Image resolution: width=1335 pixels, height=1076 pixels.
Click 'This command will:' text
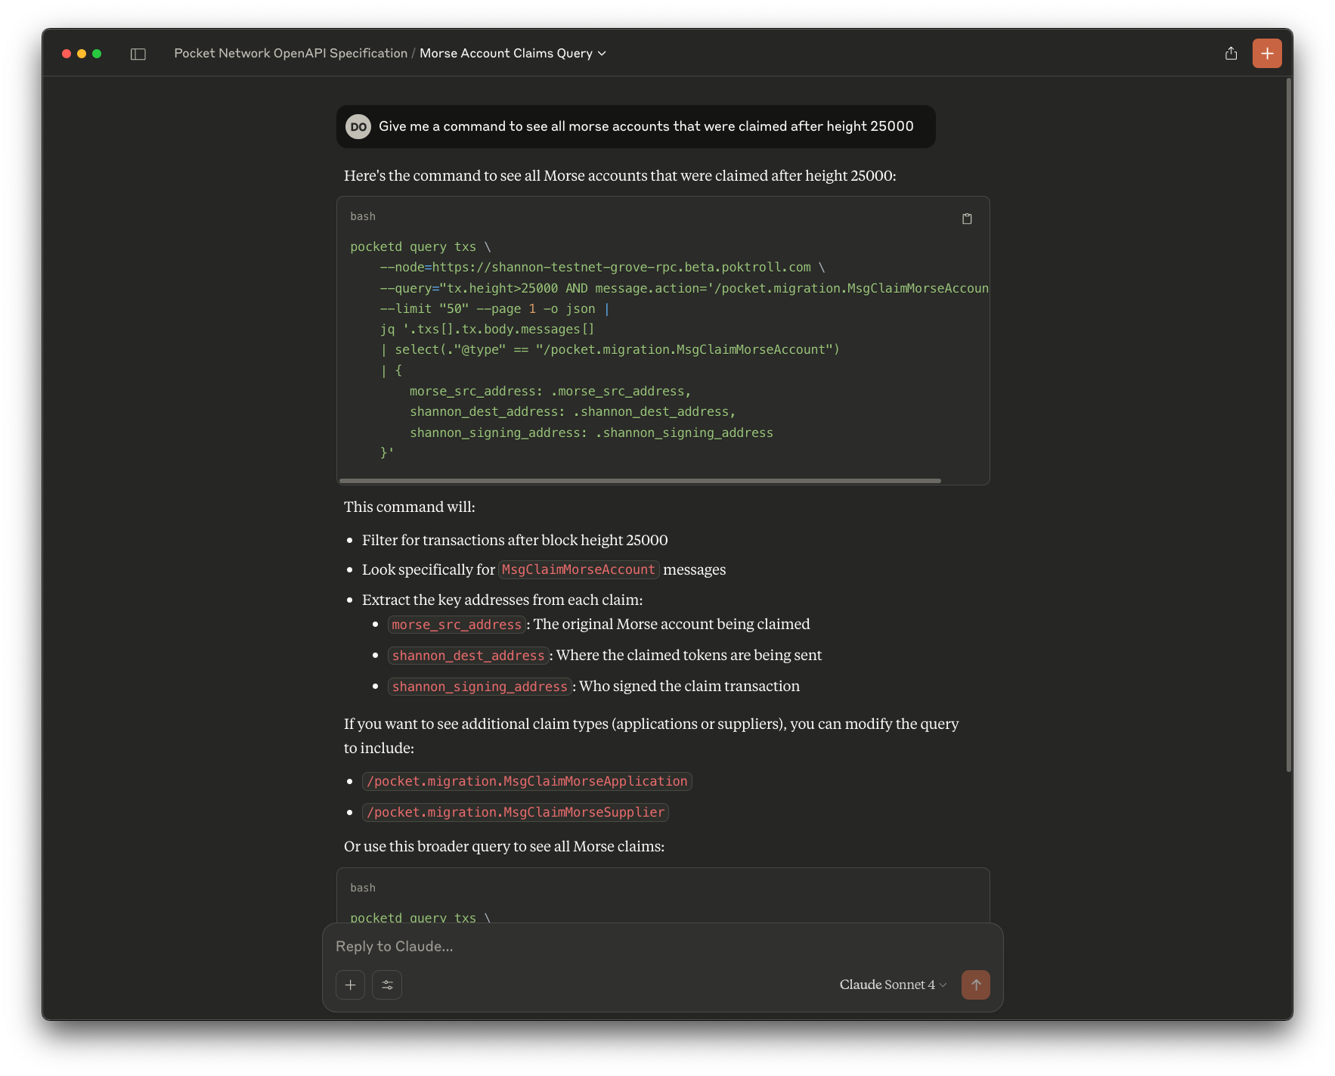[x=410, y=507]
